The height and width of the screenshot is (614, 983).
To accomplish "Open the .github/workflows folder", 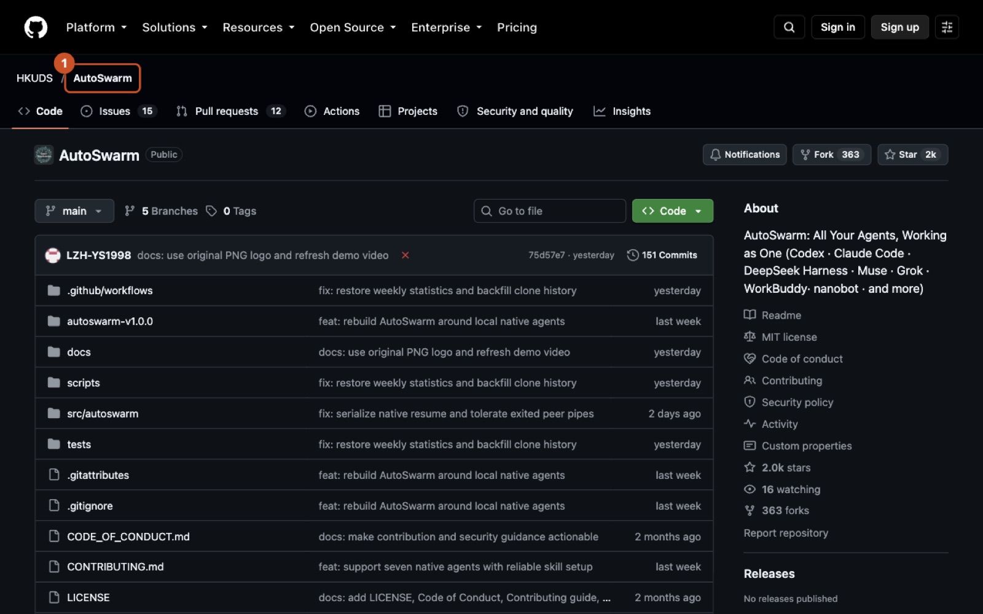I will [110, 290].
